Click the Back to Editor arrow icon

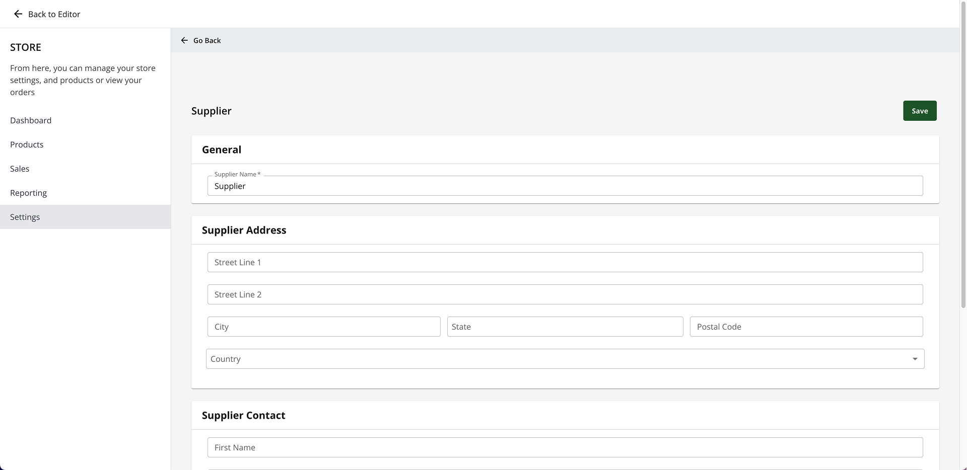[x=18, y=14]
